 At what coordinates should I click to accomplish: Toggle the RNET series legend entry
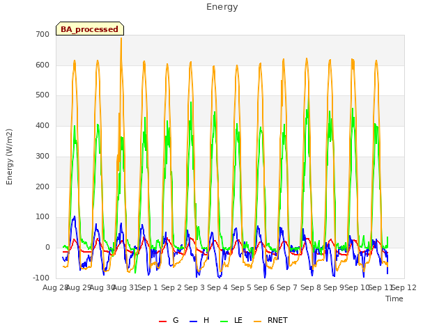click(x=270, y=320)
